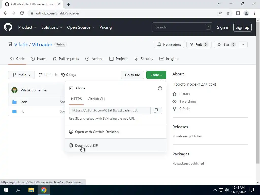Select the lib folder's folder icon

tap(14, 111)
